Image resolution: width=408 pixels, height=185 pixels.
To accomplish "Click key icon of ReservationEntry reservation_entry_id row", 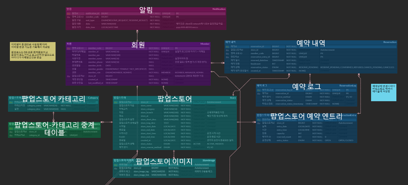I will tap(259, 119).
